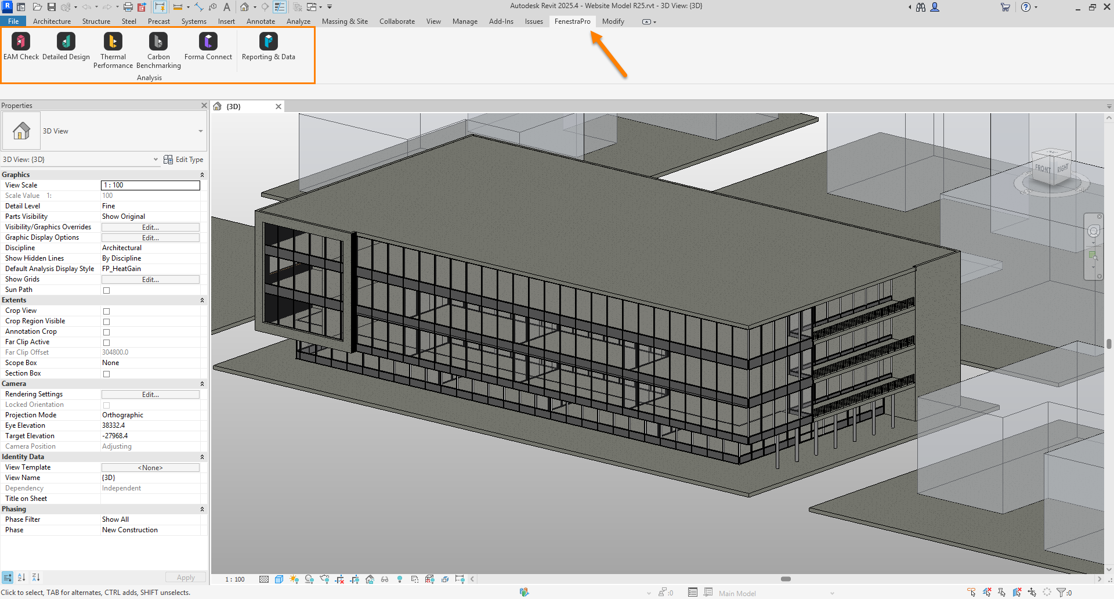1114x599 pixels.
Task: Enable the Sun Path checkbox
Action: pyautogui.click(x=106, y=290)
